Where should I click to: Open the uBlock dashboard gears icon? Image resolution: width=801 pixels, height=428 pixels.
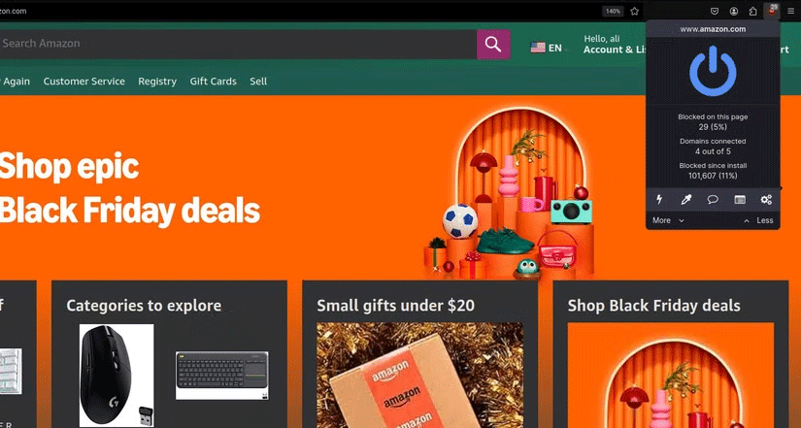pos(766,200)
